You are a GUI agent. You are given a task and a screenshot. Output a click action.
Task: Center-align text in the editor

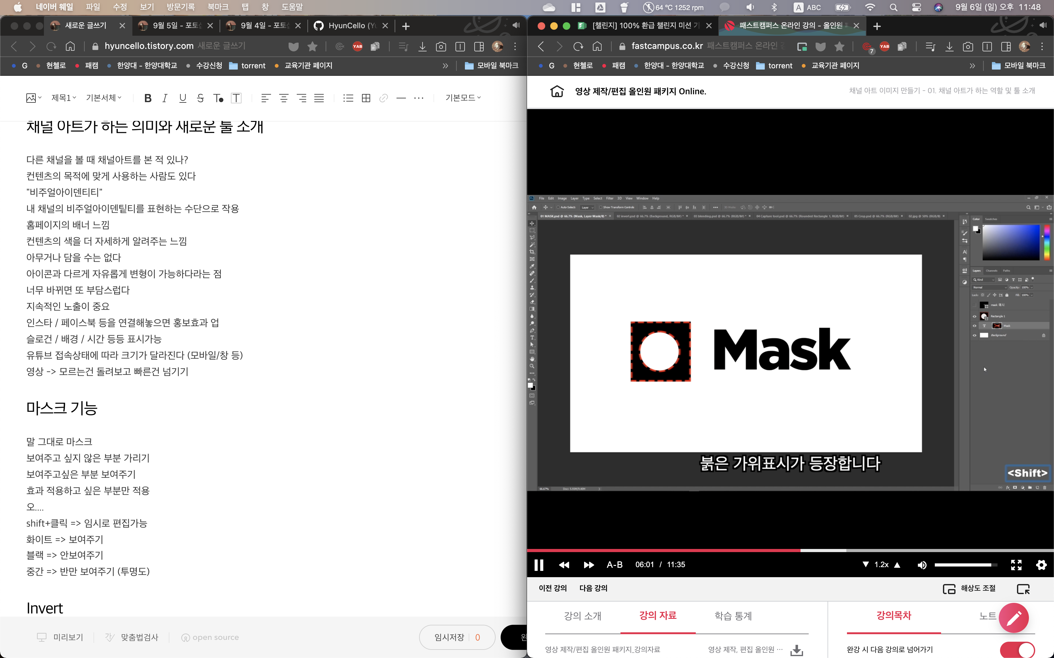tap(284, 98)
